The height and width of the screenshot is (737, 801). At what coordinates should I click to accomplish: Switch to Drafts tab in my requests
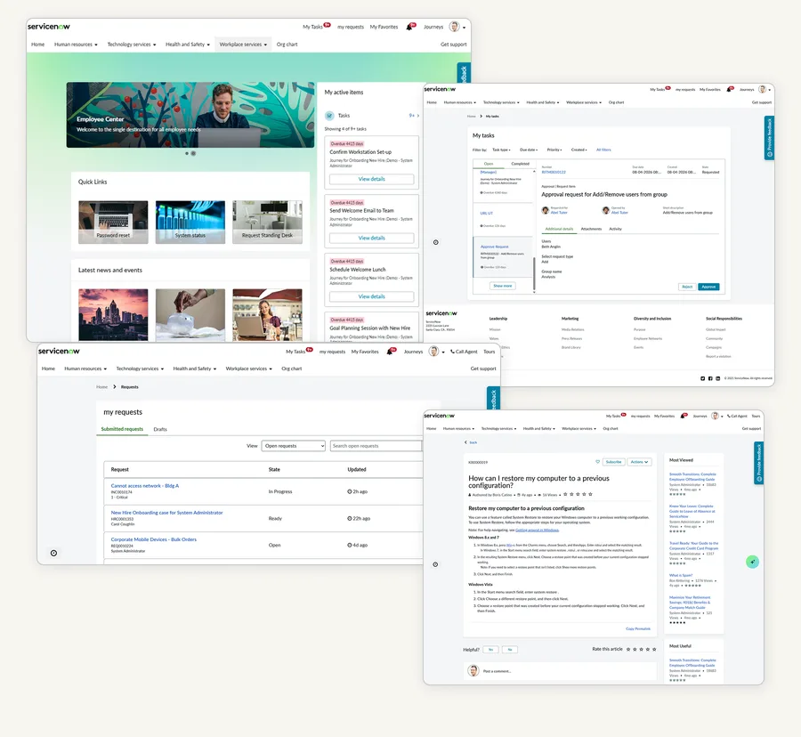pyautogui.click(x=160, y=430)
